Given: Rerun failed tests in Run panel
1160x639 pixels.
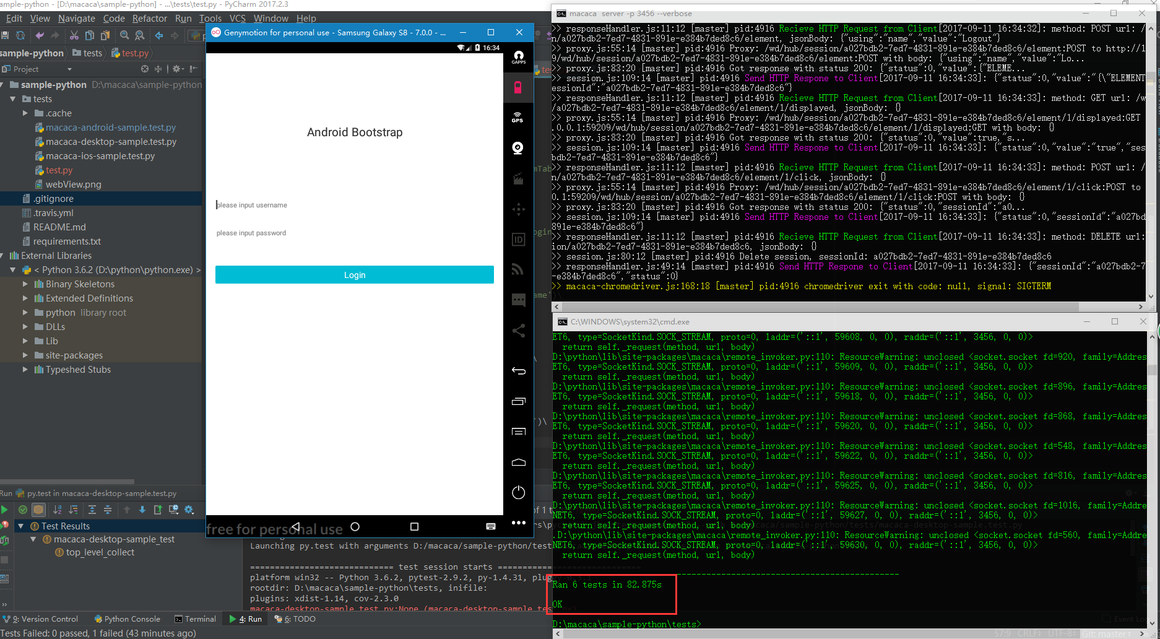Looking at the screenshot, I should tap(4, 524).
